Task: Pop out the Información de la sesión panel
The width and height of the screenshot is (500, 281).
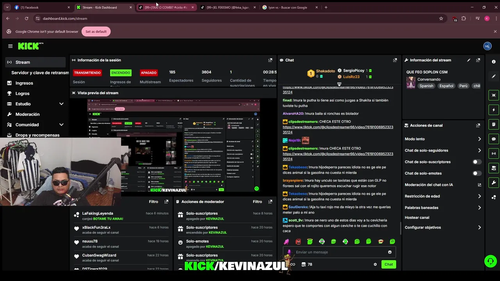Action: coord(270,60)
